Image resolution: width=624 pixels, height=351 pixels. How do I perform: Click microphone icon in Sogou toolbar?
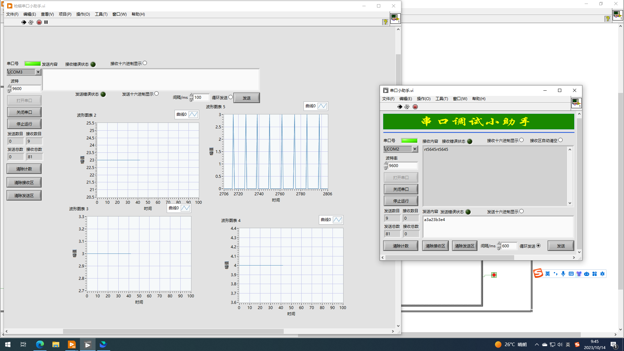[x=563, y=274]
